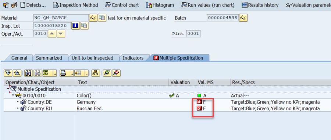This screenshot has width=331, height=140.
Task: Click the red F icon in Germany row
Action: [199, 102]
